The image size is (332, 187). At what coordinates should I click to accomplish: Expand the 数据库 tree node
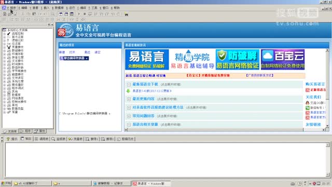click(5, 95)
